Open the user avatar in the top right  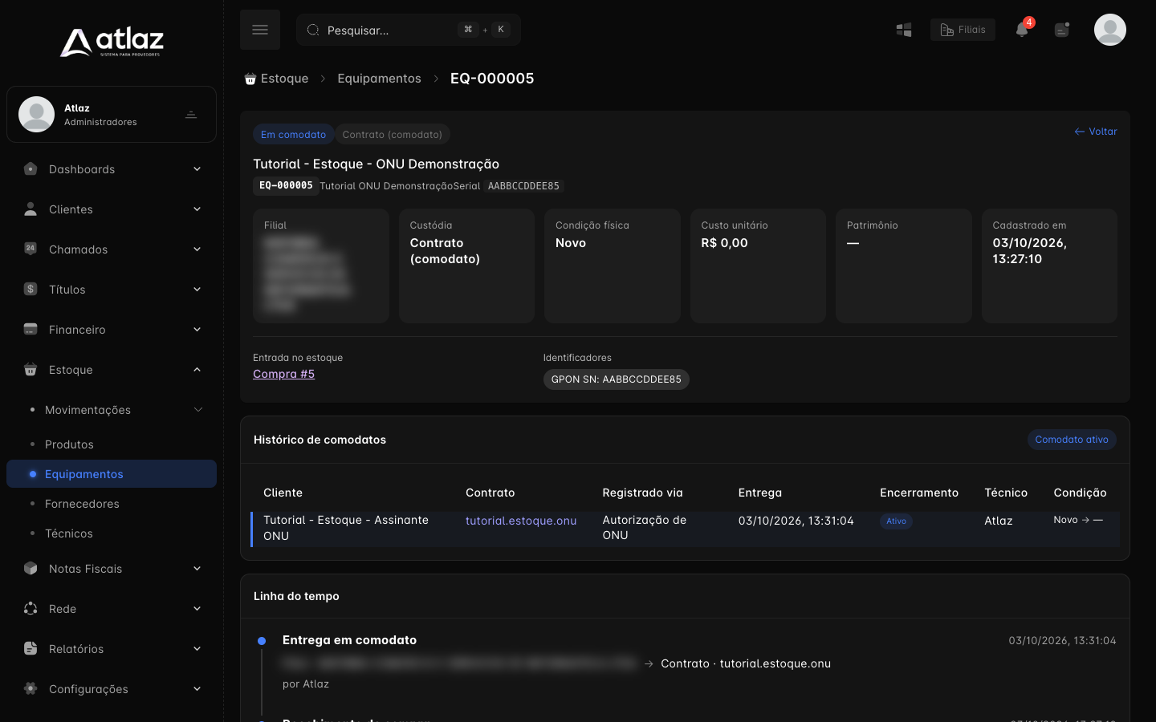1110,30
